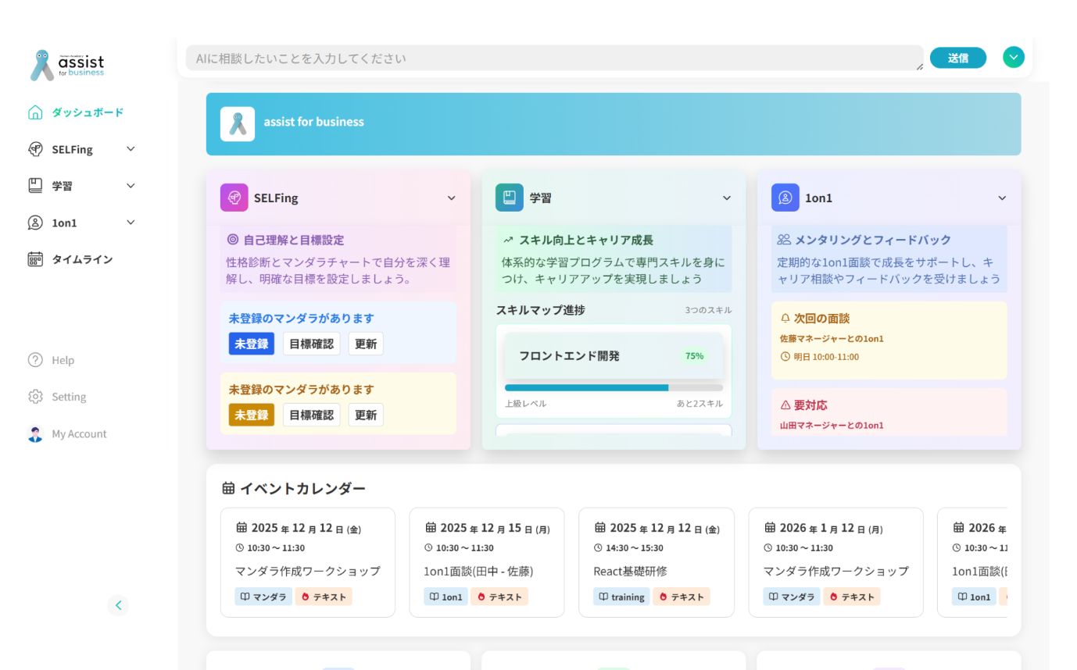
Task: Click My Account avatar icon
Action: point(35,434)
